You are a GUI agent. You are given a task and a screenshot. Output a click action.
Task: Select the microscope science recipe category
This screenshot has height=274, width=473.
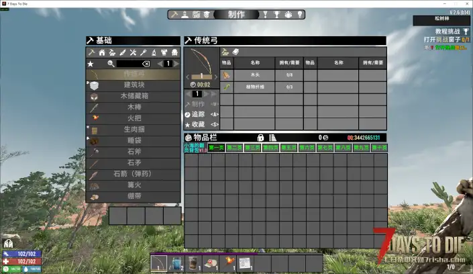tap(154, 52)
